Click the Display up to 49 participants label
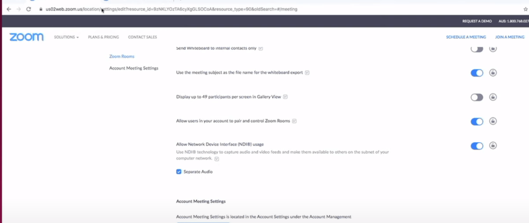Screen dimensions: 529x223 click(228, 97)
